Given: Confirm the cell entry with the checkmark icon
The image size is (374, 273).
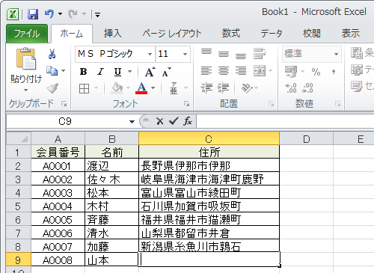Looking at the screenshot, I should pyautogui.click(x=174, y=121).
